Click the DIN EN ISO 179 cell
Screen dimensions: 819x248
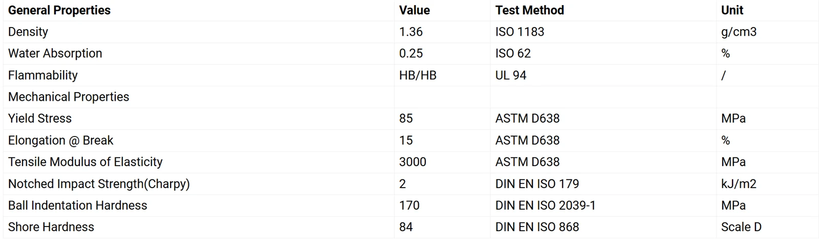pyautogui.click(x=537, y=184)
